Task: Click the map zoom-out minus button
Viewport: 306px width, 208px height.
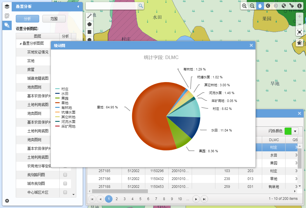Action: [300, 24]
